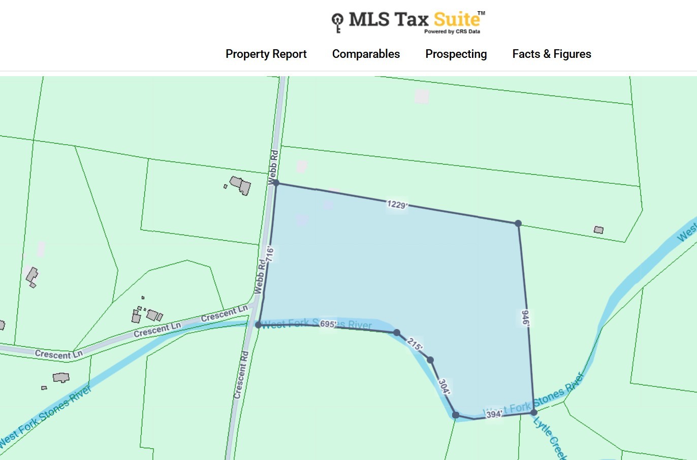This screenshot has height=460, width=697.
Task: Click the parcel's northeast corner vertex
Action: coord(518,223)
